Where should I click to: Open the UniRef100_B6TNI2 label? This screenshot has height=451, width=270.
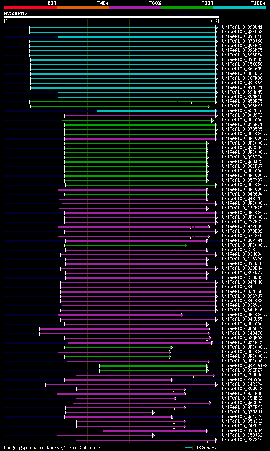coord(242,74)
